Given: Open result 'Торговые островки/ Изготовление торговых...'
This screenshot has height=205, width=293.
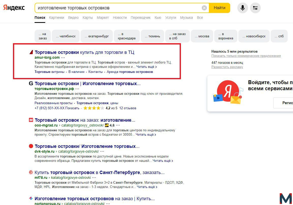Looking at the screenshot, I should [x=87, y=146].
